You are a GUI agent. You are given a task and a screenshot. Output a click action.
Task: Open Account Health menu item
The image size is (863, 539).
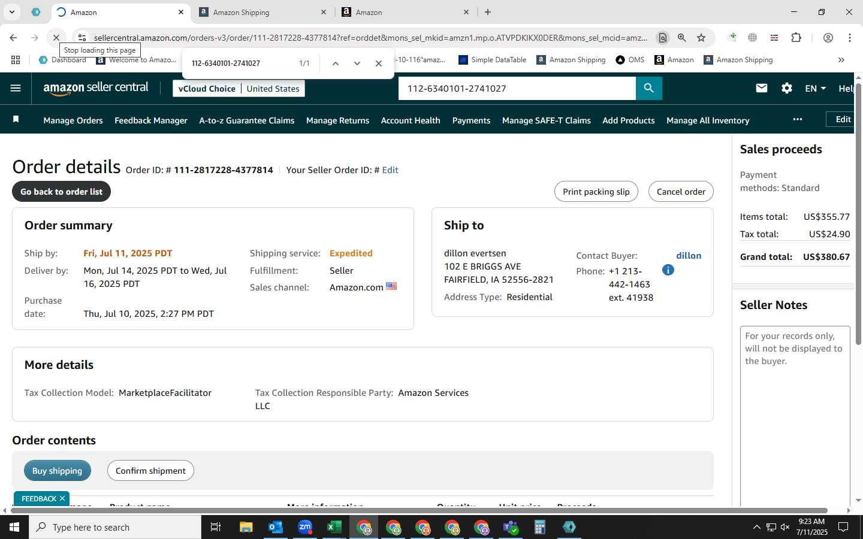click(x=411, y=120)
